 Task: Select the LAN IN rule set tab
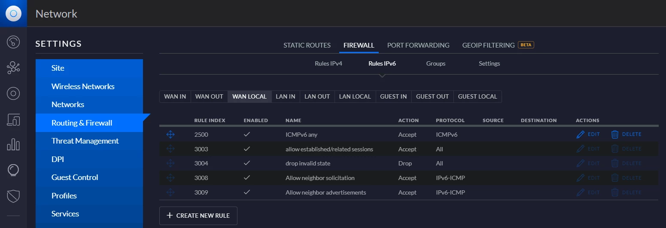point(285,96)
